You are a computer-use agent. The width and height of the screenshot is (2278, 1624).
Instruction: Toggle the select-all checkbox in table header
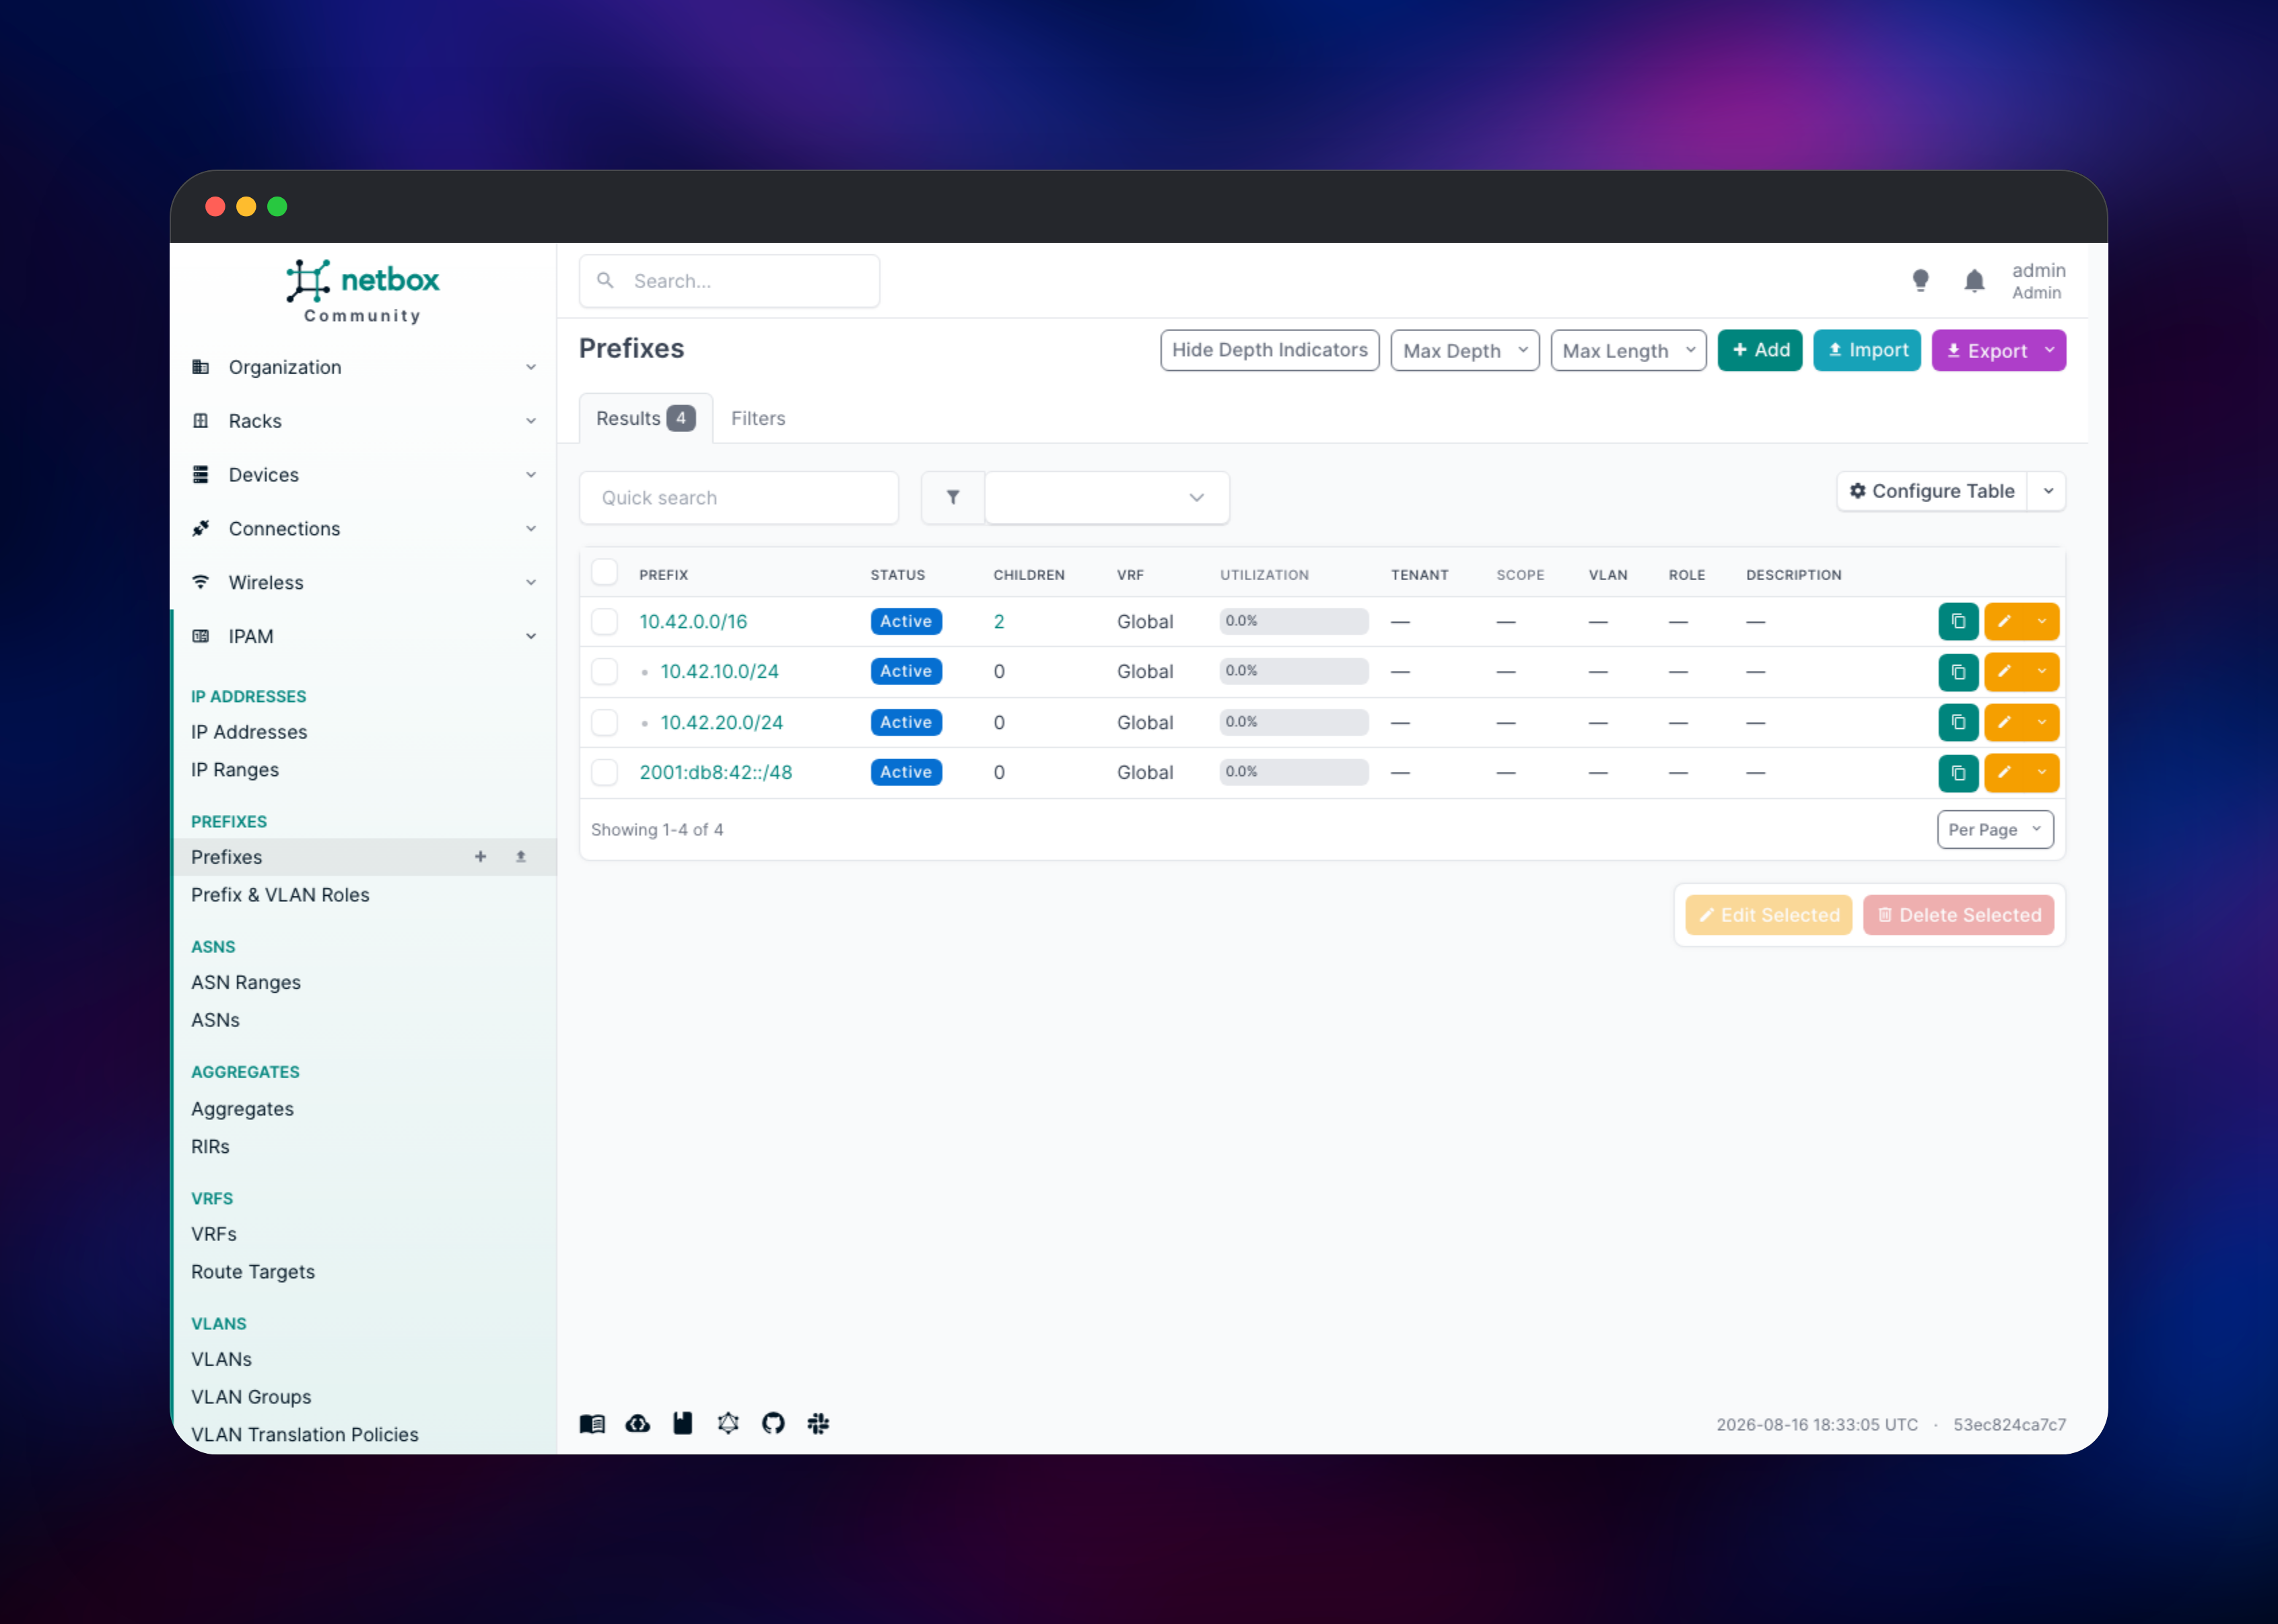pyautogui.click(x=604, y=572)
